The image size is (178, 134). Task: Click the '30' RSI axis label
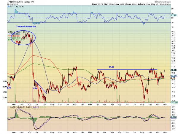pos(172,22)
